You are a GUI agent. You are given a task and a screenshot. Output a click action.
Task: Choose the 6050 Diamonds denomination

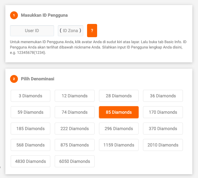coord(74,161)
